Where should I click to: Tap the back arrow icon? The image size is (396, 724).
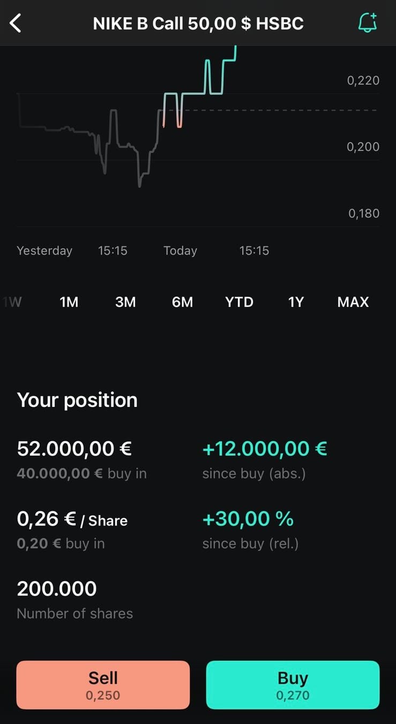point(16,23)
